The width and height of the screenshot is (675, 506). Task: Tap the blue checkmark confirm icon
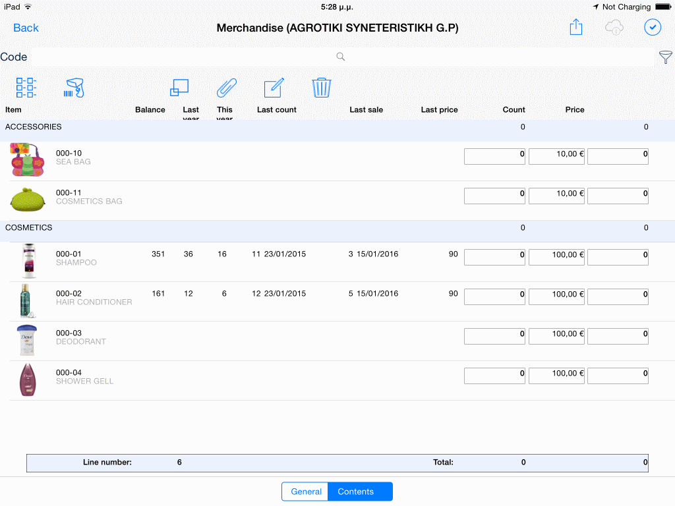click(x=653, y=27)
